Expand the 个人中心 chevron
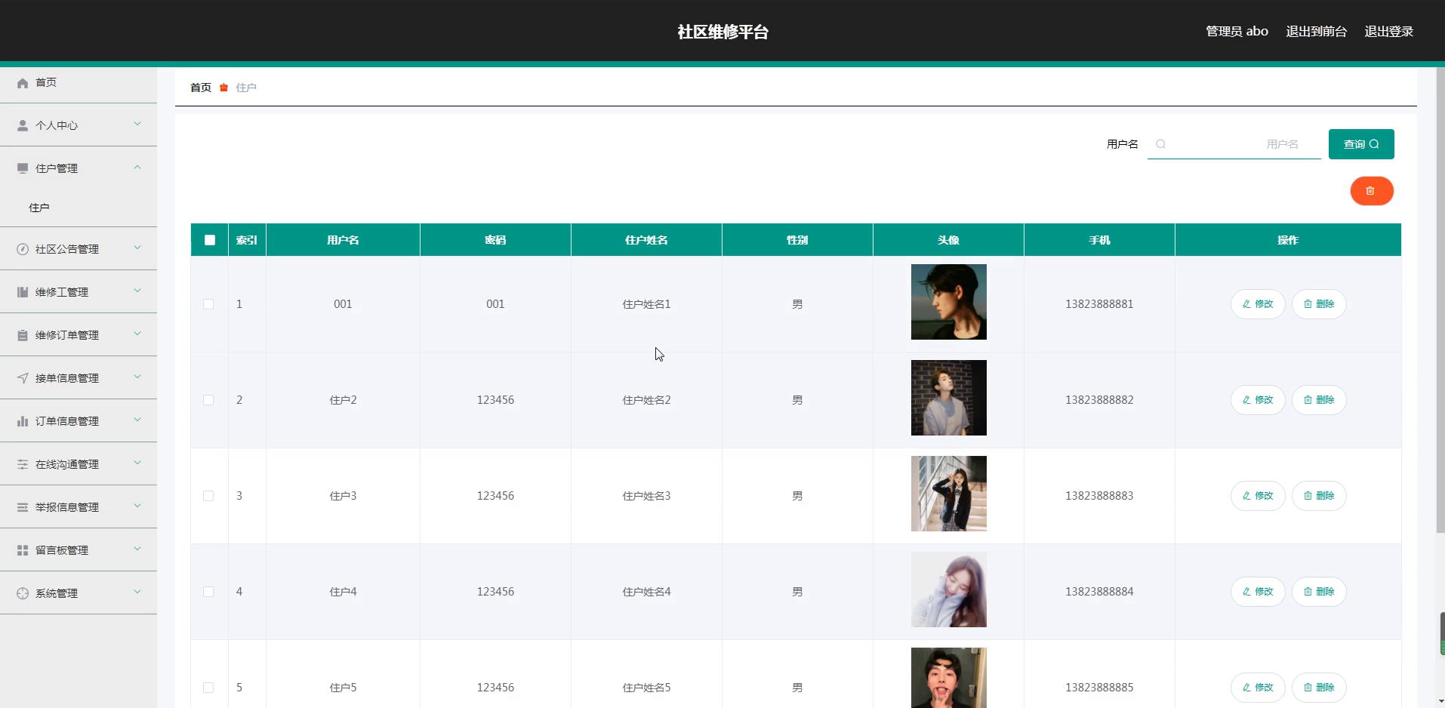This screenshot has height=708, width=1445. 137,124
